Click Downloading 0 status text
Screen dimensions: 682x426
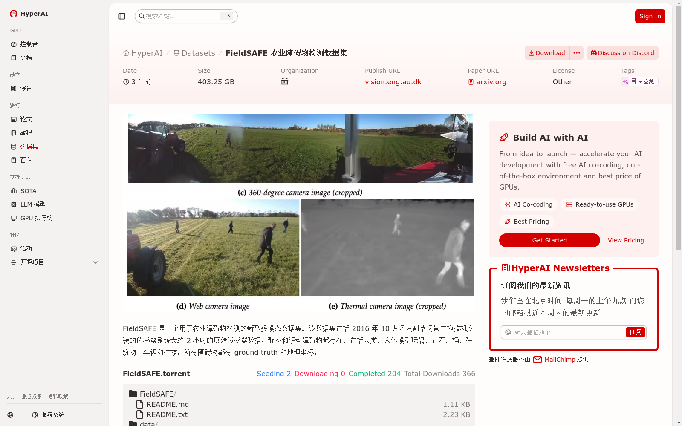click(320, 374)
